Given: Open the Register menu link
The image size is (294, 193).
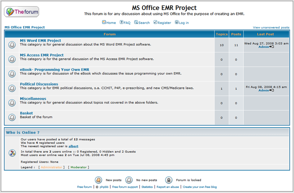Looking at the screenshot, I should click(164, 23).
